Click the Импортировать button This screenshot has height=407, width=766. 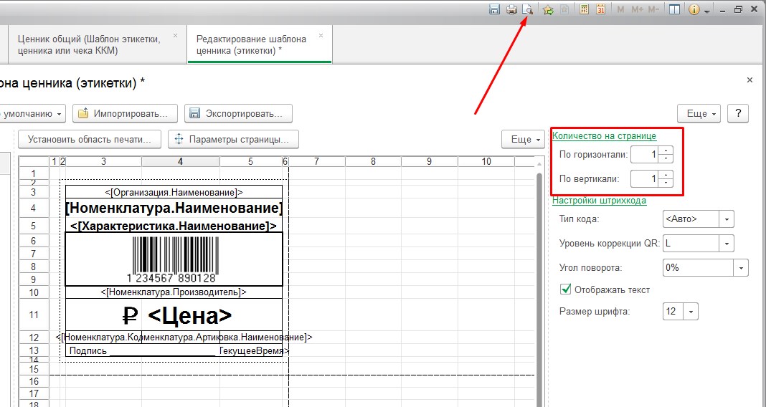pos(125,114)
